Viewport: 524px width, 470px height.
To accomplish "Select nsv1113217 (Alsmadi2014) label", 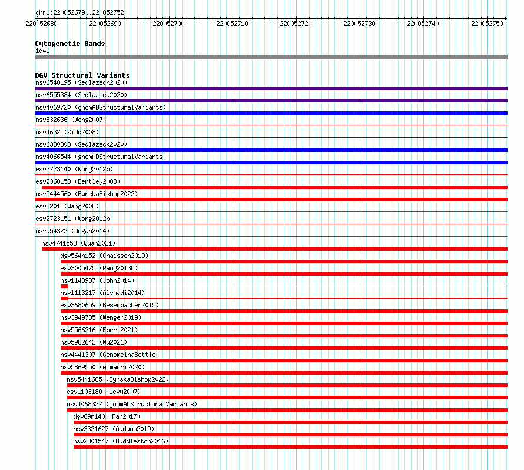I will [x=102, y=293].
